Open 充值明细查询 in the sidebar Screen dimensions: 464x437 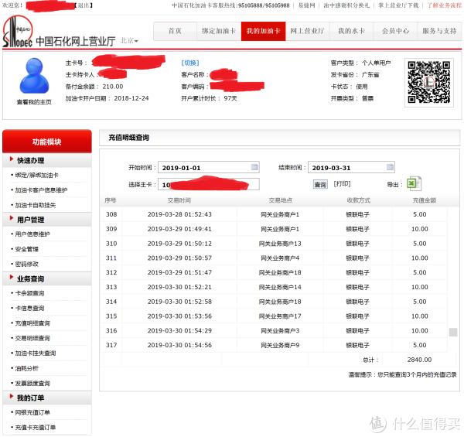pos(32,323)
